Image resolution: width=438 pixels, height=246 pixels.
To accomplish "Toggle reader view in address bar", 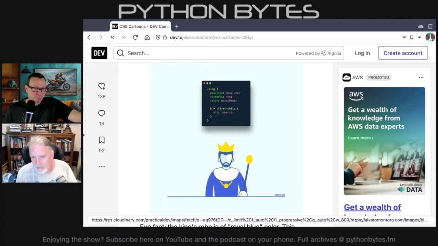I will coord(404,37).
